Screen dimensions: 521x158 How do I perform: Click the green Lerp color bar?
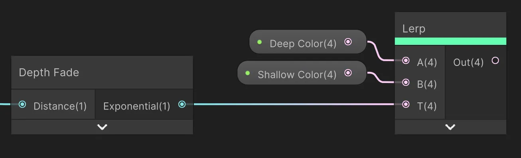click(450, 41)
